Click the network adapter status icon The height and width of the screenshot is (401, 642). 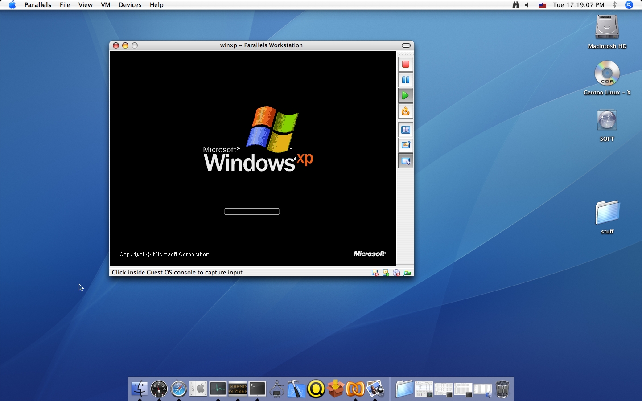coord(407,273)
